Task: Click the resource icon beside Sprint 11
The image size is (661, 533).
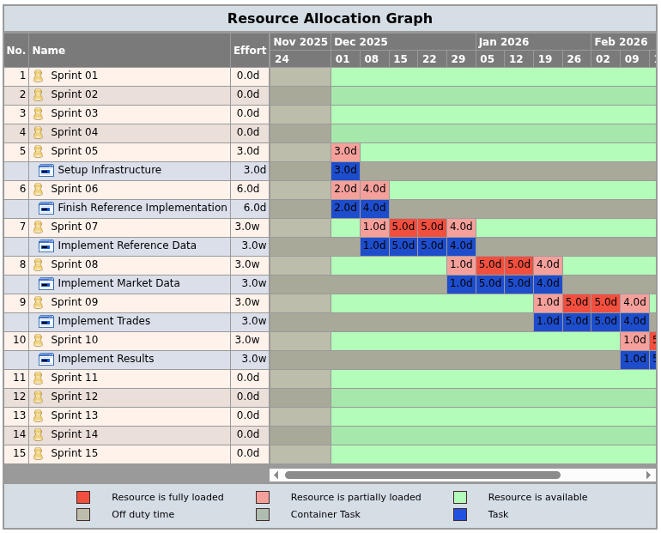Action: (x=38, y=378)
